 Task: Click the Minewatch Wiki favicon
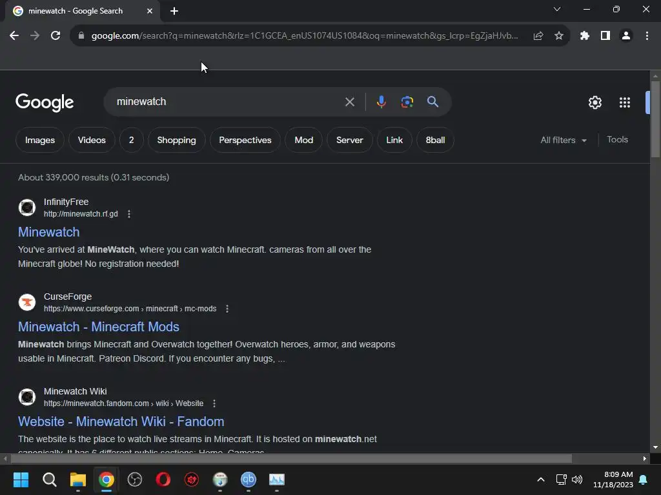[x=27, y=397]
